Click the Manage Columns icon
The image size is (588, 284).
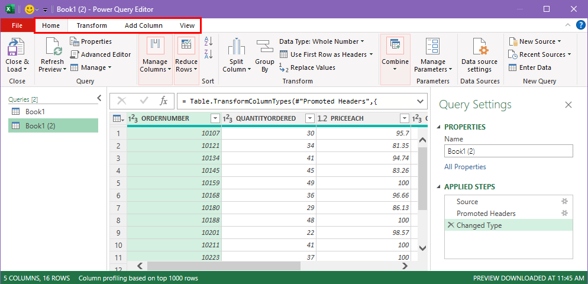point(155,45)
